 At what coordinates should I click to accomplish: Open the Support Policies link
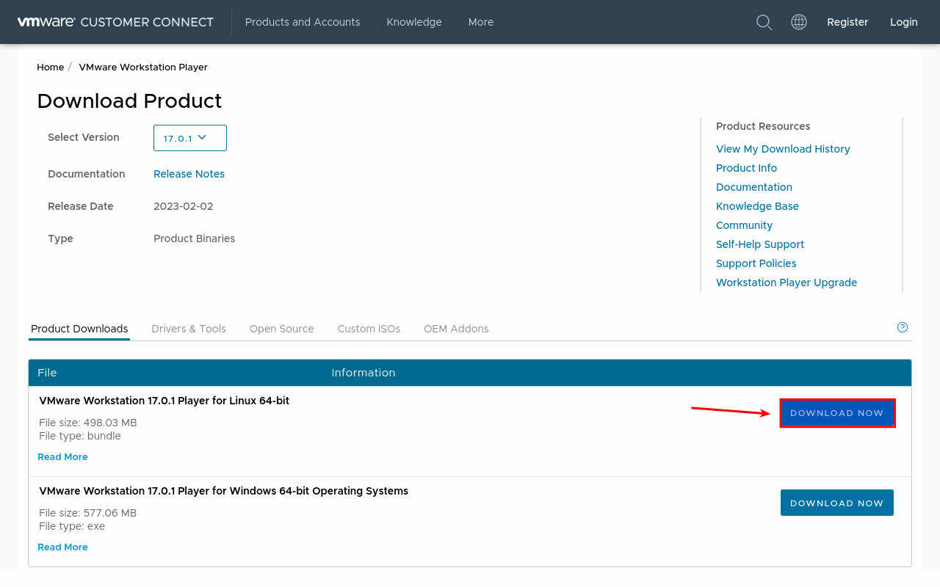tap(756, 263)
